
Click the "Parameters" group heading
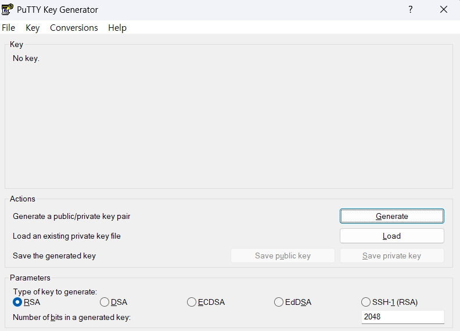30,278
